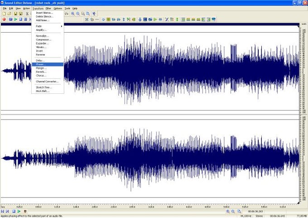Viewport: 308px width, 218px height.
Task: Open the View menu
Action: click(18, 9)
